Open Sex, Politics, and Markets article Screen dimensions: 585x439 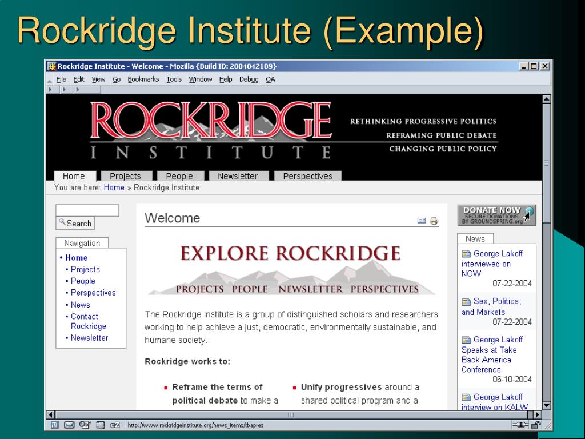coord(491,306)
